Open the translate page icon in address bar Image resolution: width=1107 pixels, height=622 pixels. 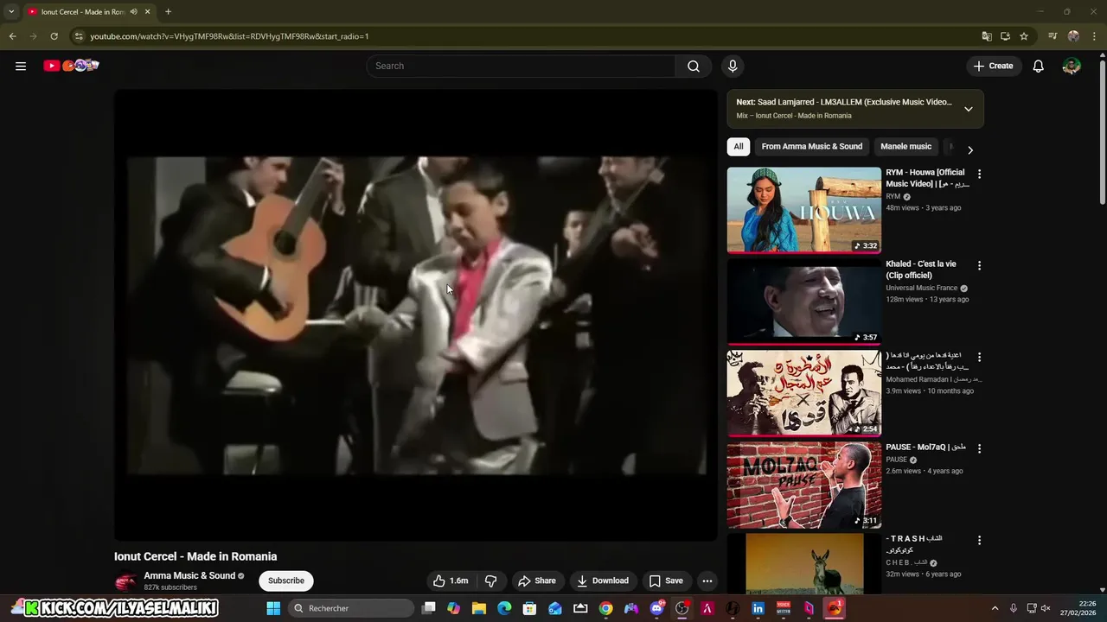point(987,36)
